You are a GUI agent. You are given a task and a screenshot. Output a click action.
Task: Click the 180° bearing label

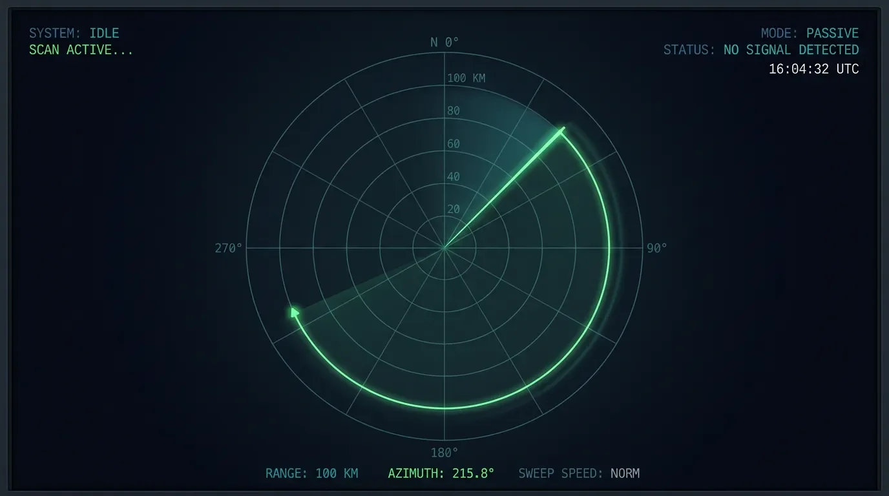point(444,453)
